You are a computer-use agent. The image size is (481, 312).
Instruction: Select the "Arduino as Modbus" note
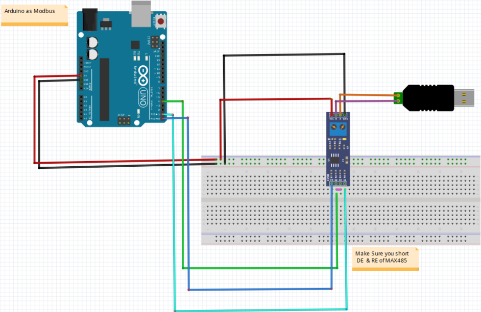tap(34, 15)
